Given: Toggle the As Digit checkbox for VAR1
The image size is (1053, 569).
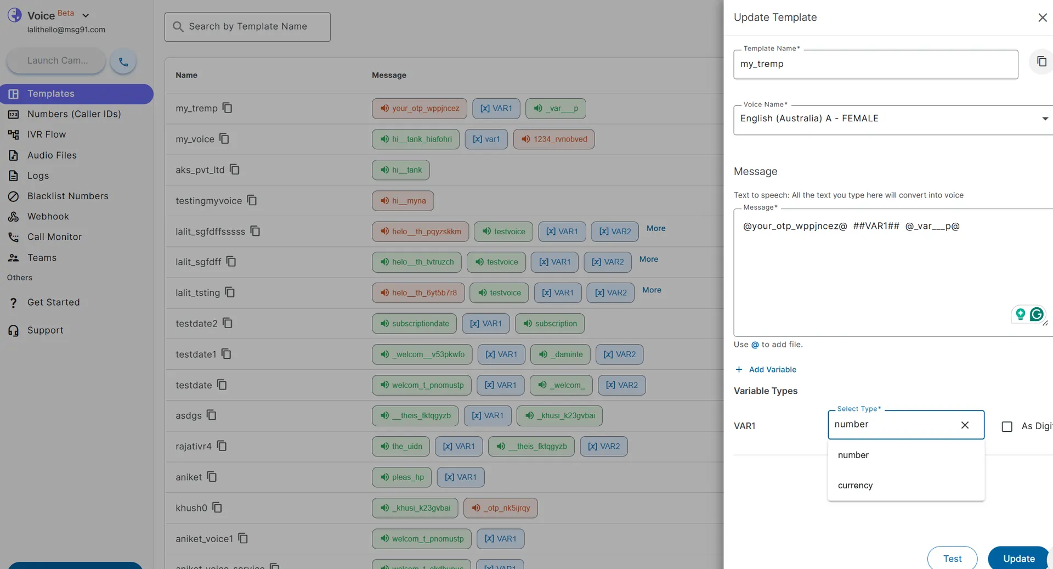Looking at the screenshot, I should click(x=1007, y=426).
